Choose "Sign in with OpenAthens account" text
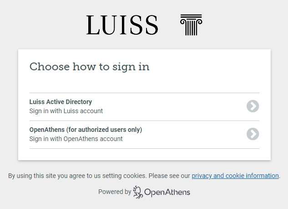The height and width of the screenshot is (209, 288). [x=76, y=139]
